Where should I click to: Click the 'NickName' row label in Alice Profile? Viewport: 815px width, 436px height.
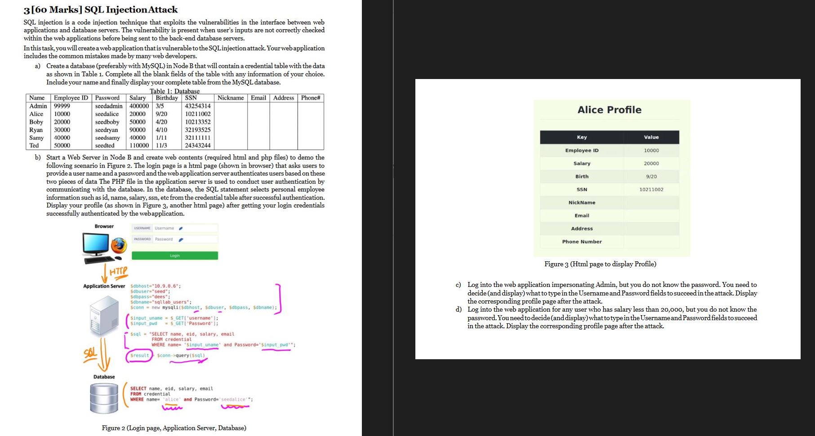(x=582, y=203)
